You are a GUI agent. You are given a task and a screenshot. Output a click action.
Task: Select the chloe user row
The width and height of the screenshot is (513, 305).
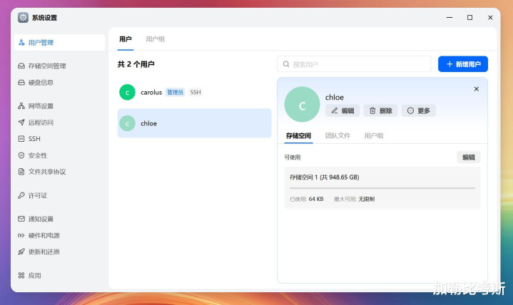[x=194, y=123]
